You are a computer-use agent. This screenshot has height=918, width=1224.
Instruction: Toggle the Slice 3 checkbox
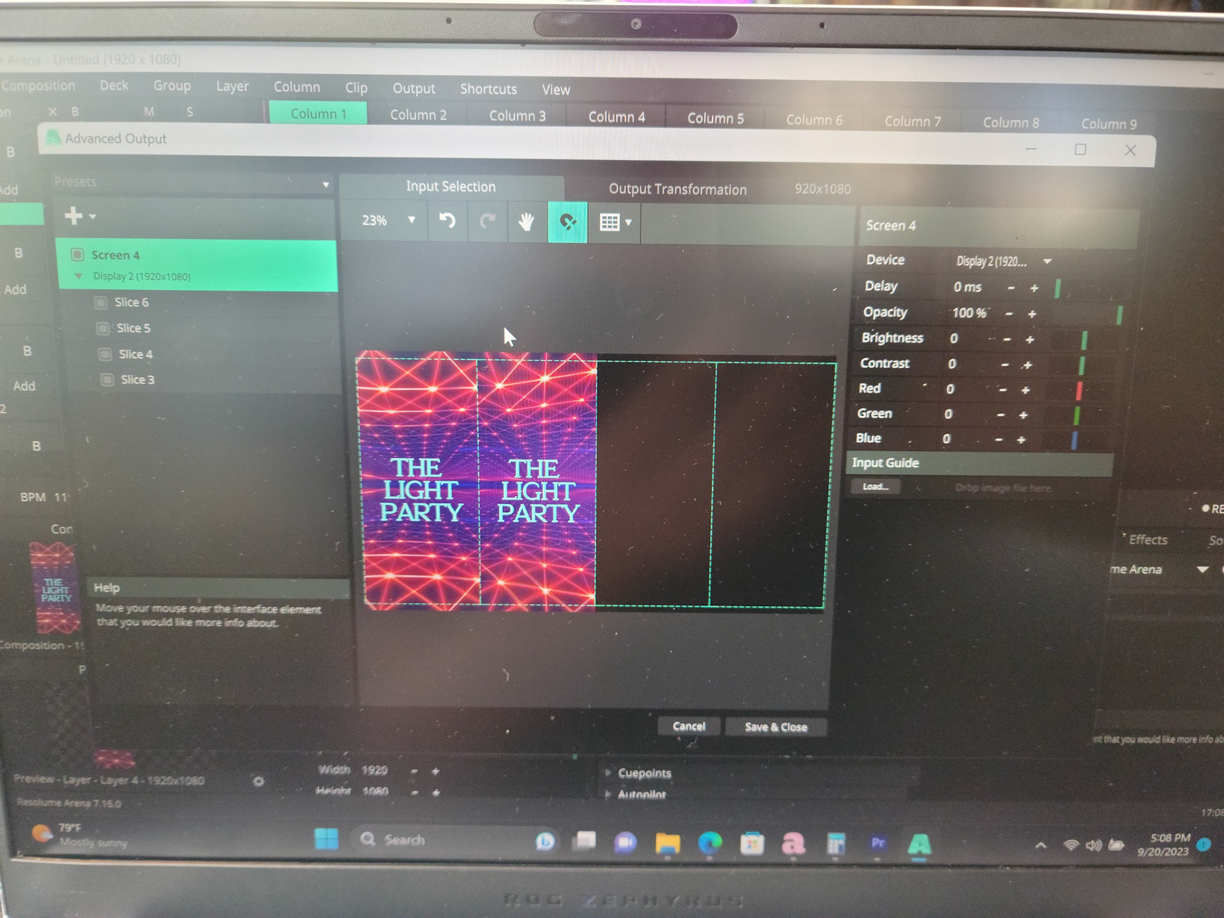(108, 380)
